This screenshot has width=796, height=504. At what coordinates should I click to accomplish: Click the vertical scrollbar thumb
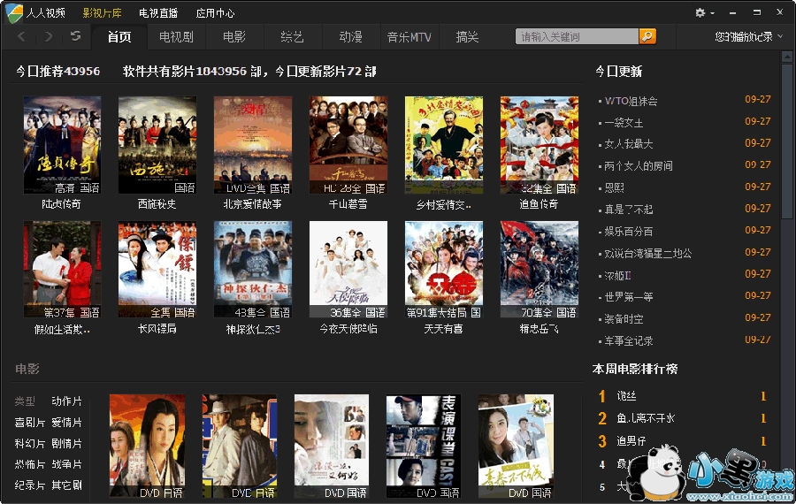point(787,141)
